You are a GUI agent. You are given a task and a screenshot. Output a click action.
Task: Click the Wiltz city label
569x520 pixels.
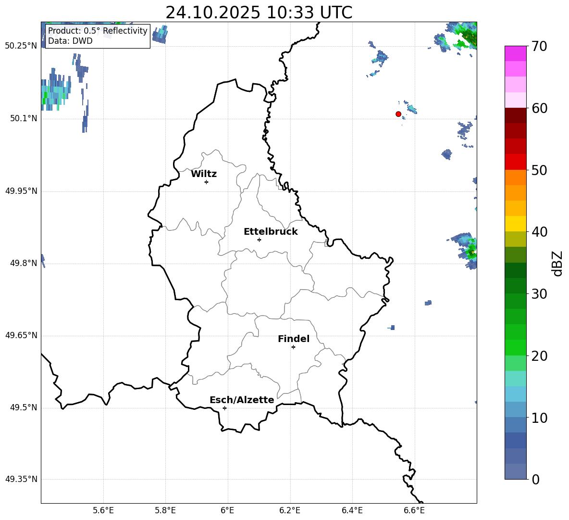(x=204, y=174)
